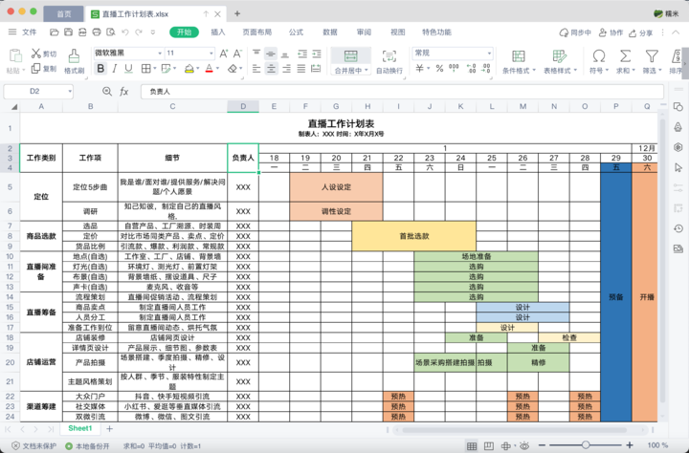Viewport: 689px width, 453px height.
Task: Decrease decimal places icon
Action: [486, 69]
